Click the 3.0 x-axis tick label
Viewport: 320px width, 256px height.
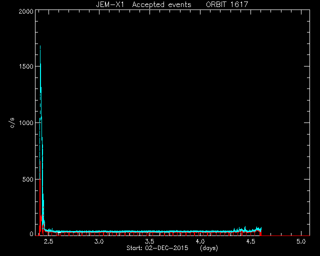click(x=99, y=241)
